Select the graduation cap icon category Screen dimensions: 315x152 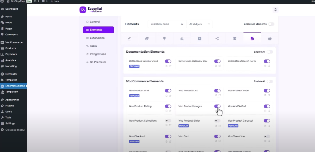tap(235, 39)
